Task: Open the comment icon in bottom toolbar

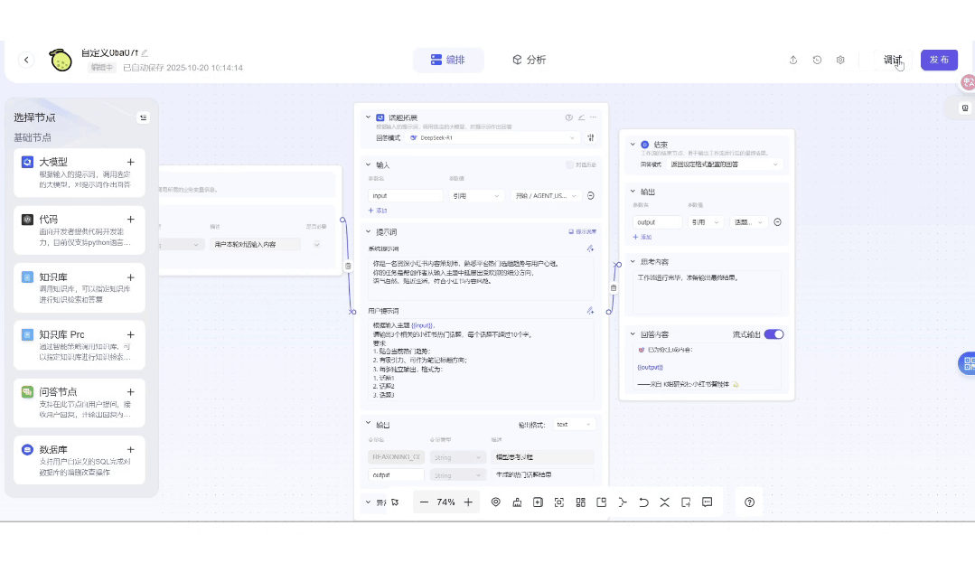Action: point(708,502)
